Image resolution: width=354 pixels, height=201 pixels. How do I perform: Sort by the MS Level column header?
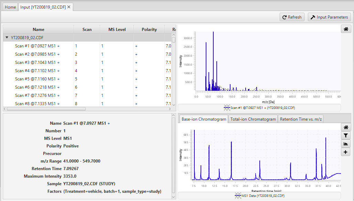(117, 29)
